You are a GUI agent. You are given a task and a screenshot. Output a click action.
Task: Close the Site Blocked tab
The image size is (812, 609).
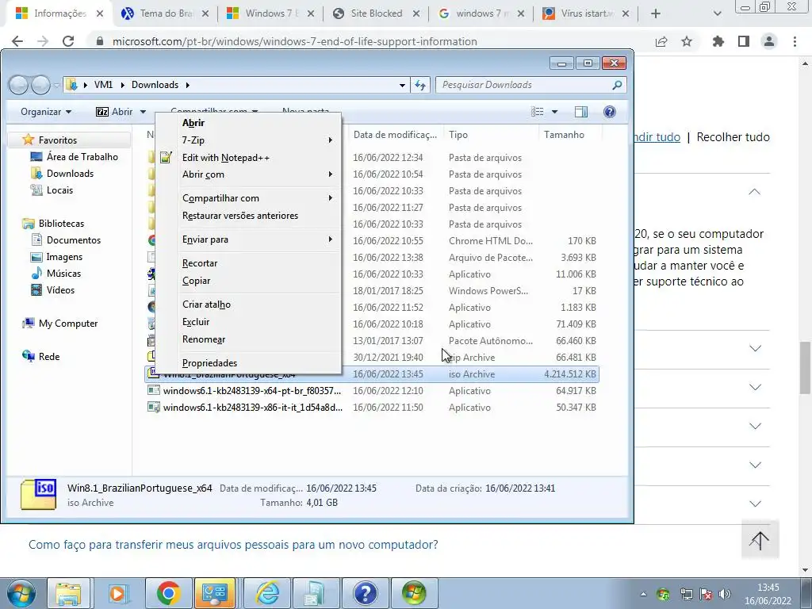(416, 14)
